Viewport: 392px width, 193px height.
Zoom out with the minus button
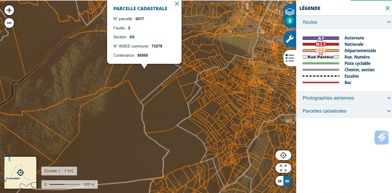click(9, 23)
